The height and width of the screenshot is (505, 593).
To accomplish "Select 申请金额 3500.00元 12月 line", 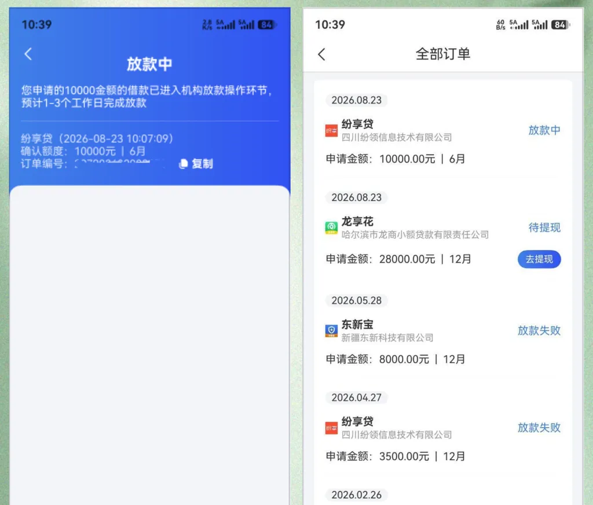I will [x=396, y=456].
